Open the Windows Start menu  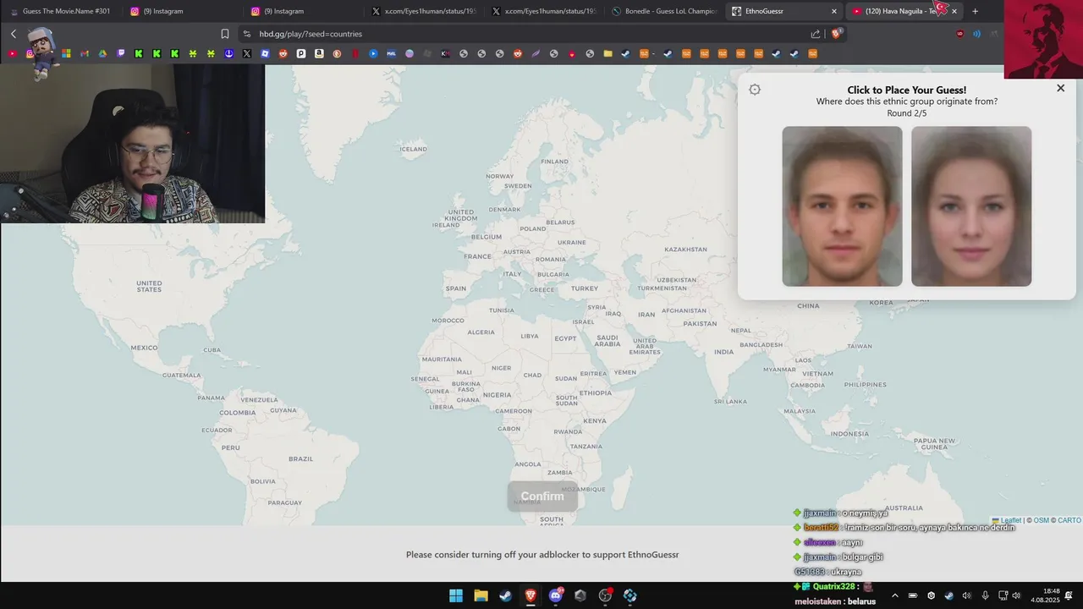[456, 595]
